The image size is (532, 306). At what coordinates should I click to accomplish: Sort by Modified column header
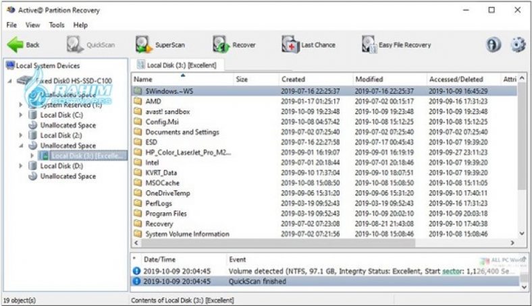point(390,80)
